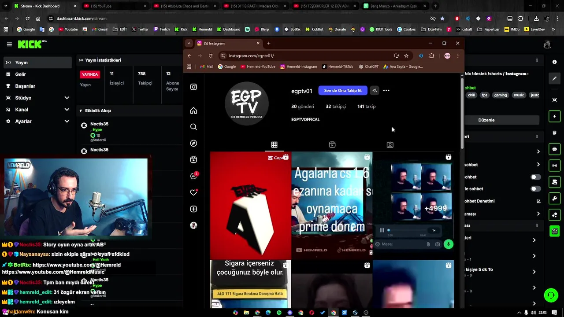The image size is (564, 317).
Task: Open Hemreld-YouTube bookmark in Instagram window
Action: pyautogui.click(x=258, y=67)
